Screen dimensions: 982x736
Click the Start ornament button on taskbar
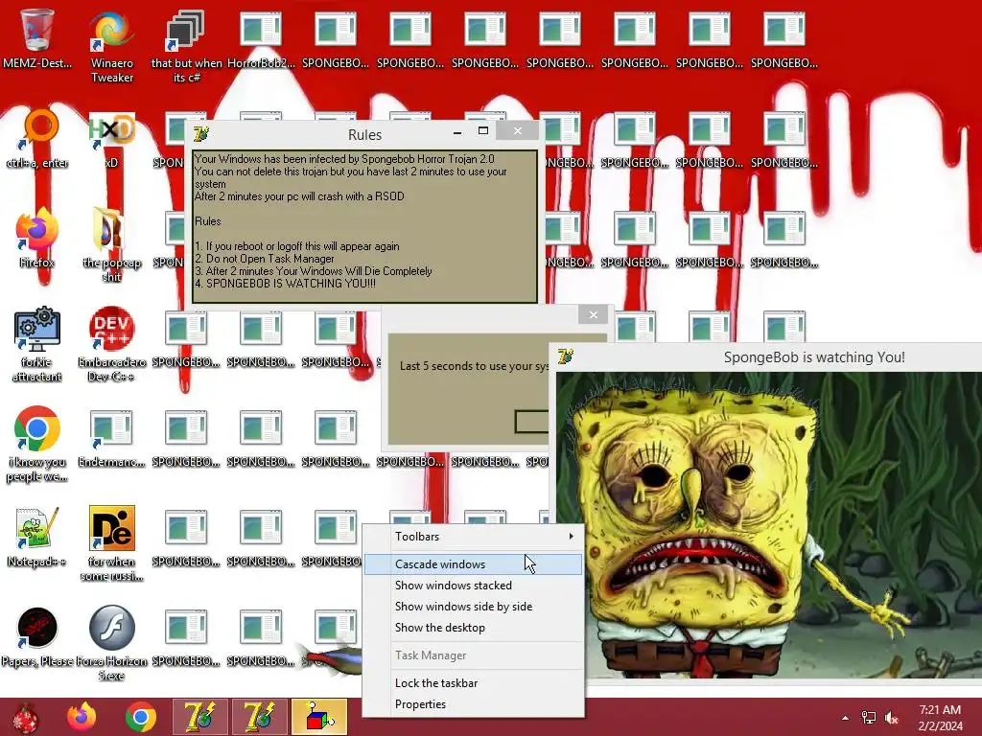point(25,717)
